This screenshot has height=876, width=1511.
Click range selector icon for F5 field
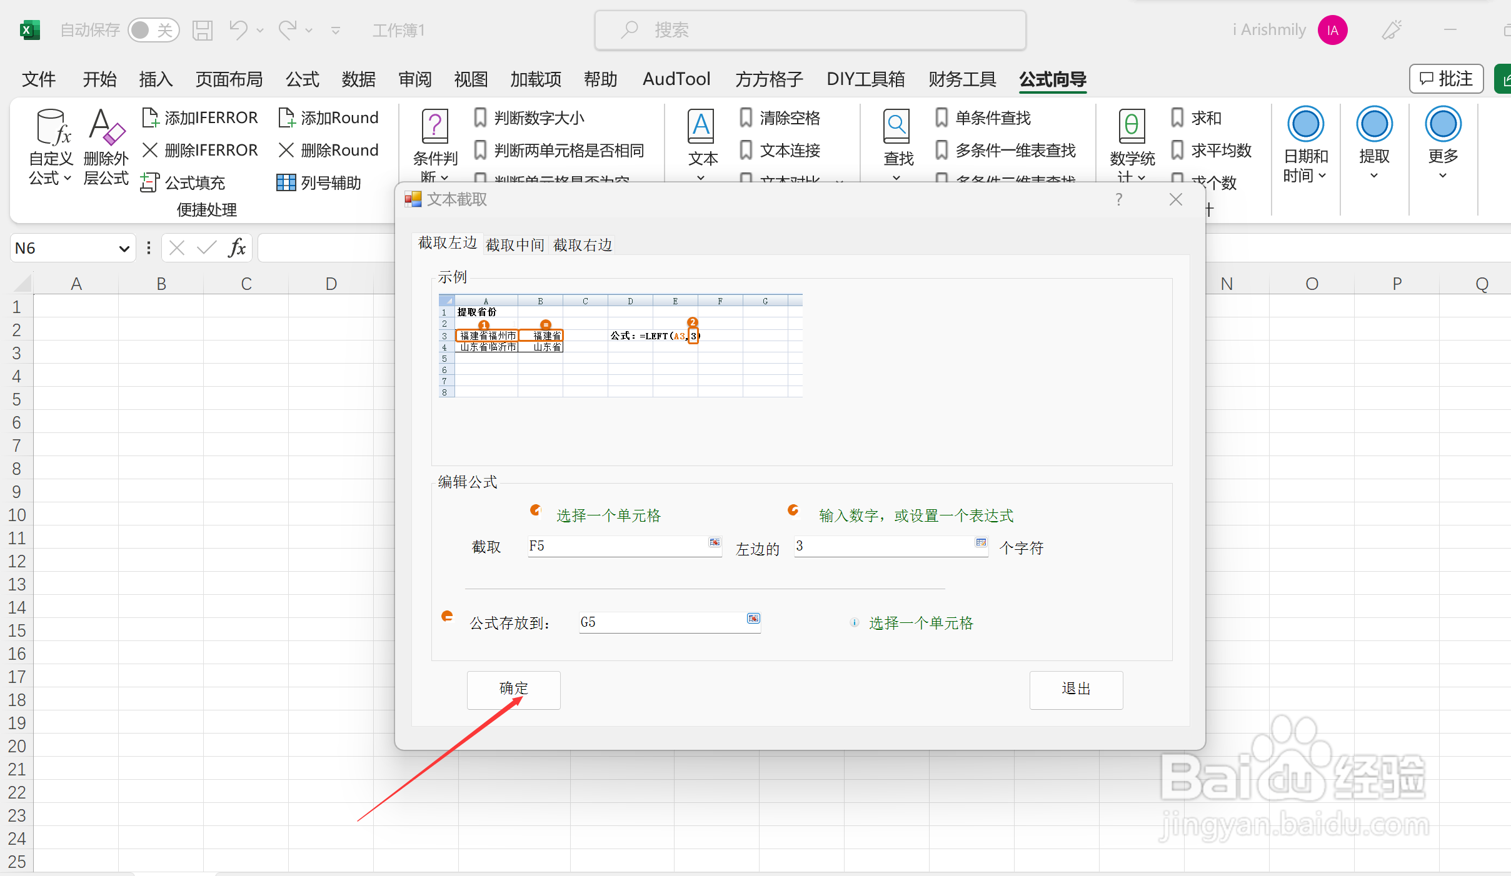tap(714, 542)
